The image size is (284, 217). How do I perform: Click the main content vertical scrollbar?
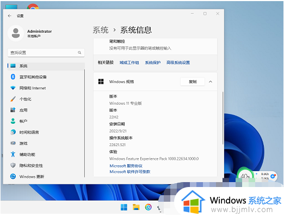(x=223, y=118)
